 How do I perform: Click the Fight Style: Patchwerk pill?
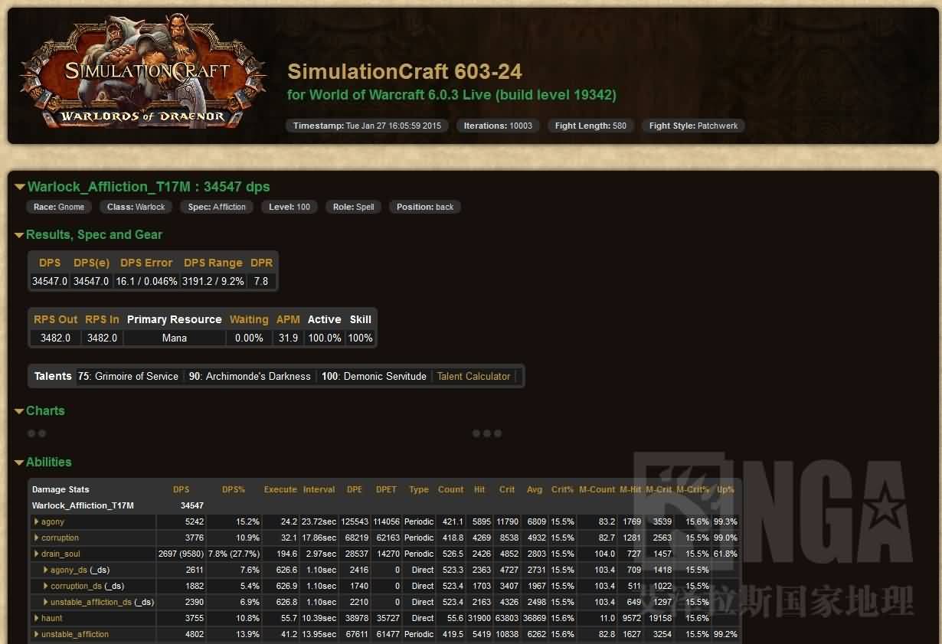click(694, 126)
